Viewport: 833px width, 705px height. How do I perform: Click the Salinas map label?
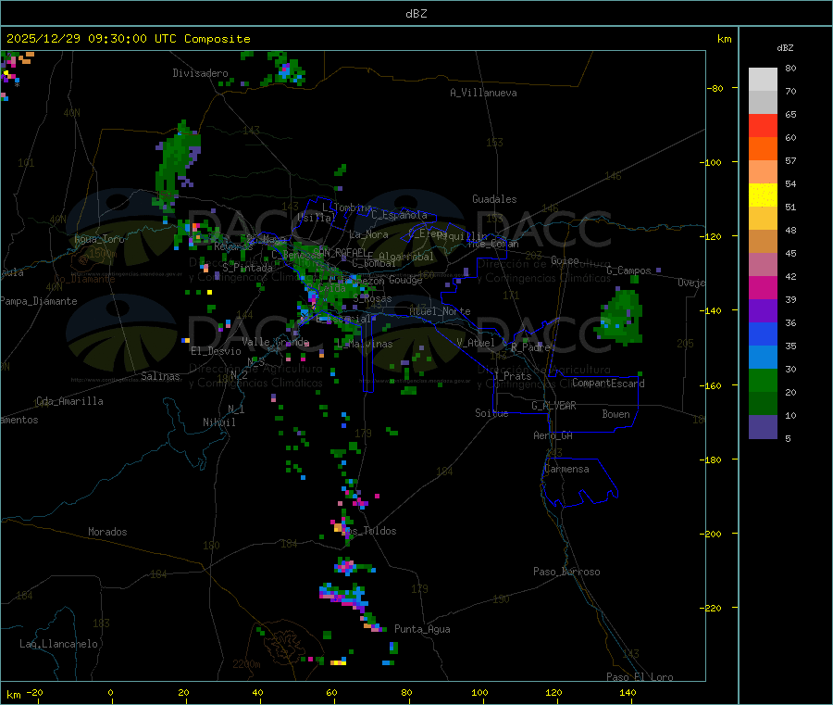[x=160, y=376]
